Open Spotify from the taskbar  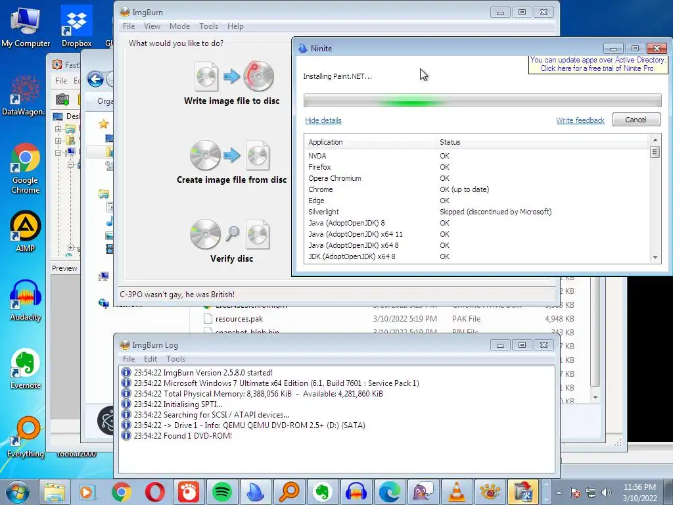[222, 492]
